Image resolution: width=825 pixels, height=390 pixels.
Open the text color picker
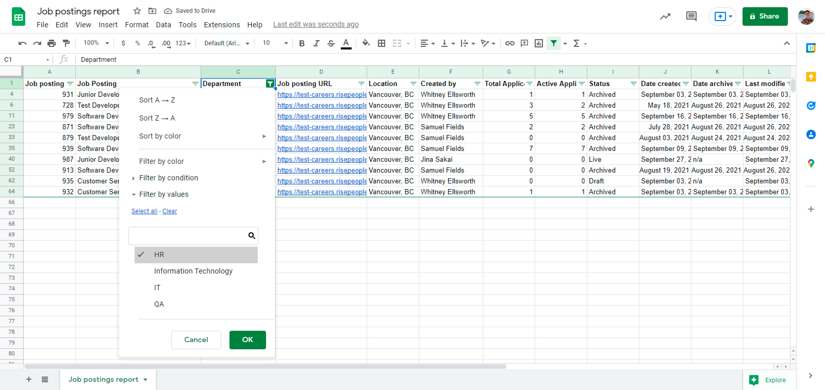point(346,44)
